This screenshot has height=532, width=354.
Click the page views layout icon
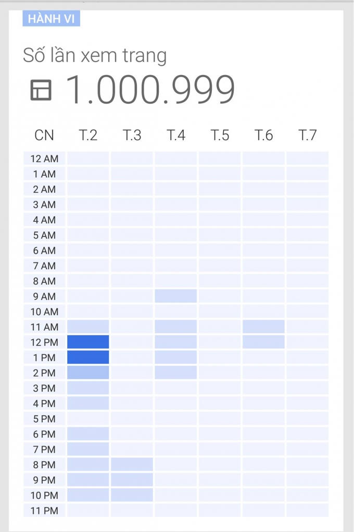[41, 90]
